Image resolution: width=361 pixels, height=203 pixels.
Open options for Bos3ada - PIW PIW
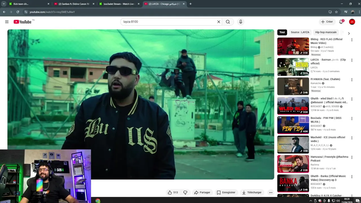(x=352, y=118)
